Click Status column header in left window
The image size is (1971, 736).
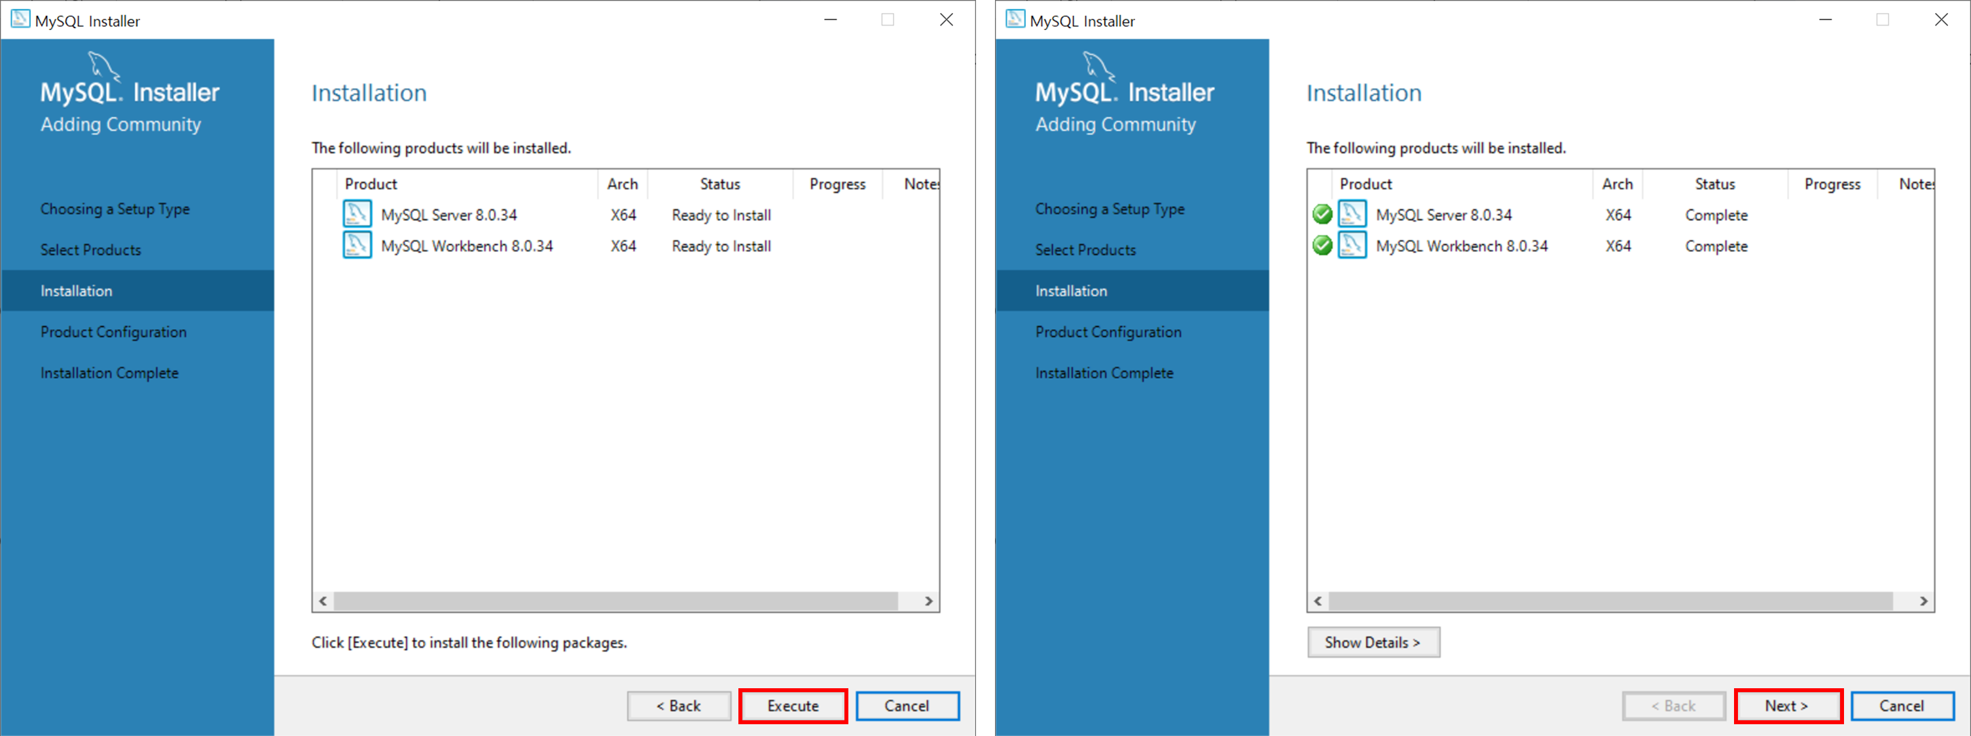(720, 184)
